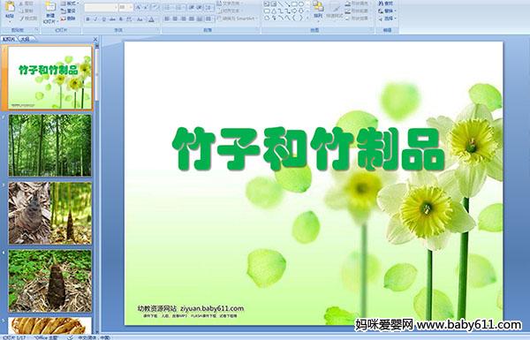530x340 pixels.
Task: Switch to the Slides tab in left pane
Action: (x=9, y=39)
